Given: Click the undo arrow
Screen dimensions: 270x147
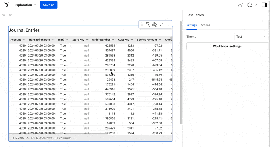Looking at the screenshot, I should coord(4,15).
